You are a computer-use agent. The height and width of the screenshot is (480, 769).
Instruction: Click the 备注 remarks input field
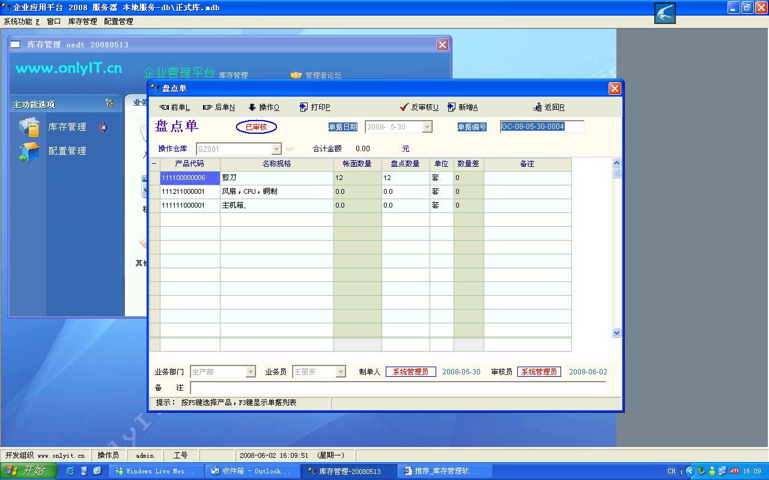[x=398, y=388]
